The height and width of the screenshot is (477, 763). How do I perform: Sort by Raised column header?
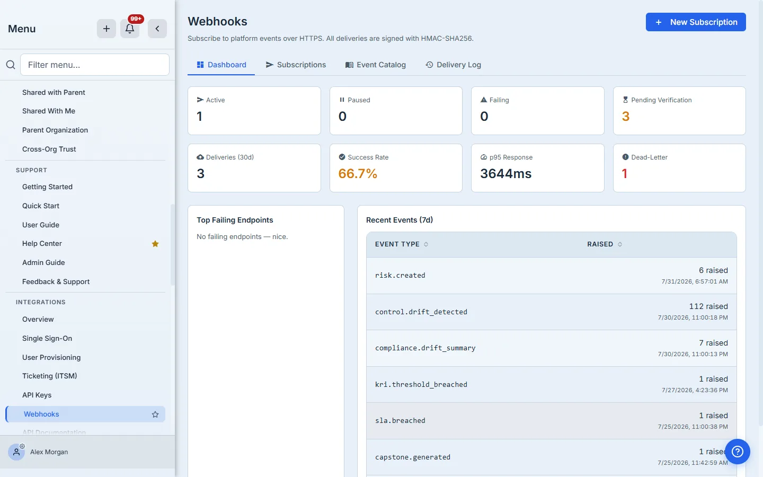(x=605, y=244)
